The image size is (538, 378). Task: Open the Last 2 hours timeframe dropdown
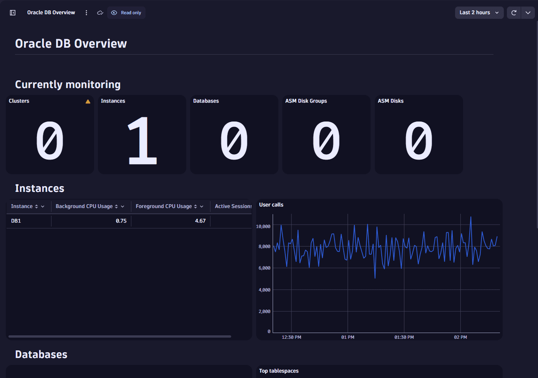(x=479, y=13)
